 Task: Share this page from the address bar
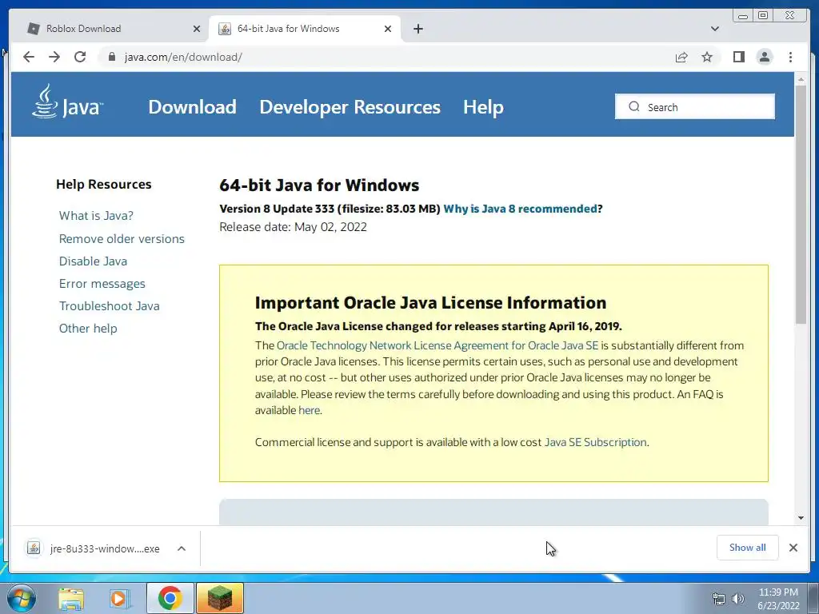coord(681,57)
